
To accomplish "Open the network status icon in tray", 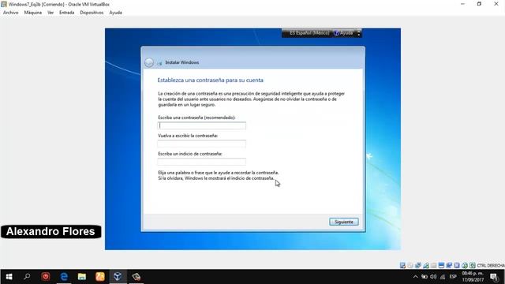I will click(x=443, y=277).
